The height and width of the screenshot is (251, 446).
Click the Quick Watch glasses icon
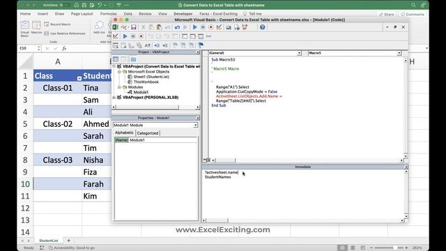pos(209,36)
